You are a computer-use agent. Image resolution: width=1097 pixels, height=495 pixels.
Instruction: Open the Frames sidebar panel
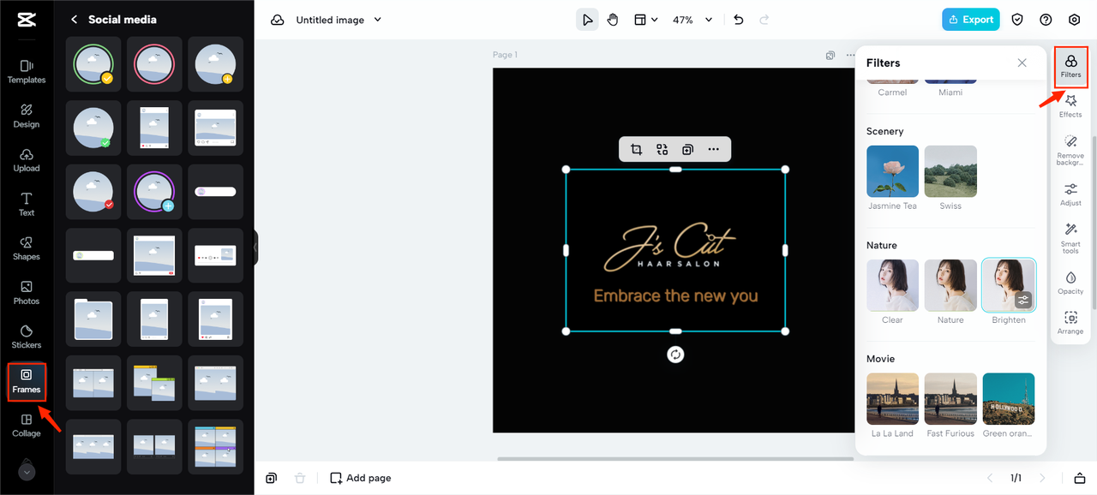coord(27,382)
